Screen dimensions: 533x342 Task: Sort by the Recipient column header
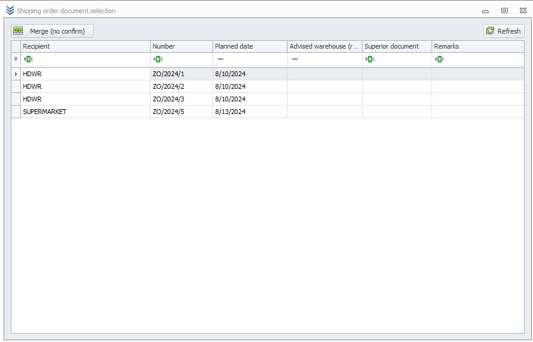point(85,46)
